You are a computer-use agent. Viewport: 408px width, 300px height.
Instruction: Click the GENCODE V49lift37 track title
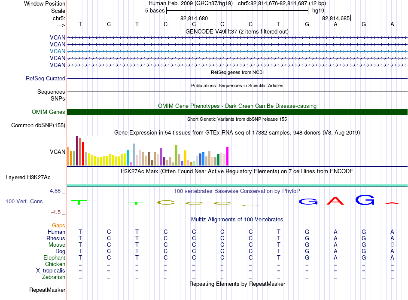(237, 31)
